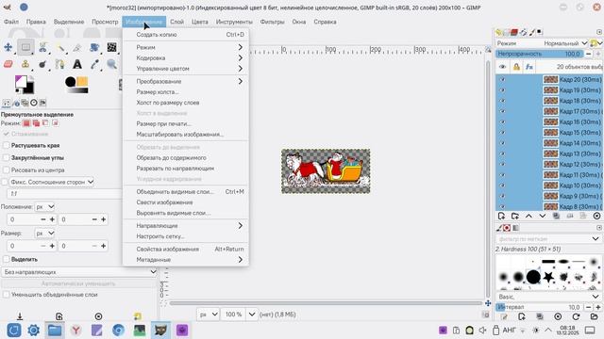Click the 1:1 aspect ratio input field

coord(63,194)
